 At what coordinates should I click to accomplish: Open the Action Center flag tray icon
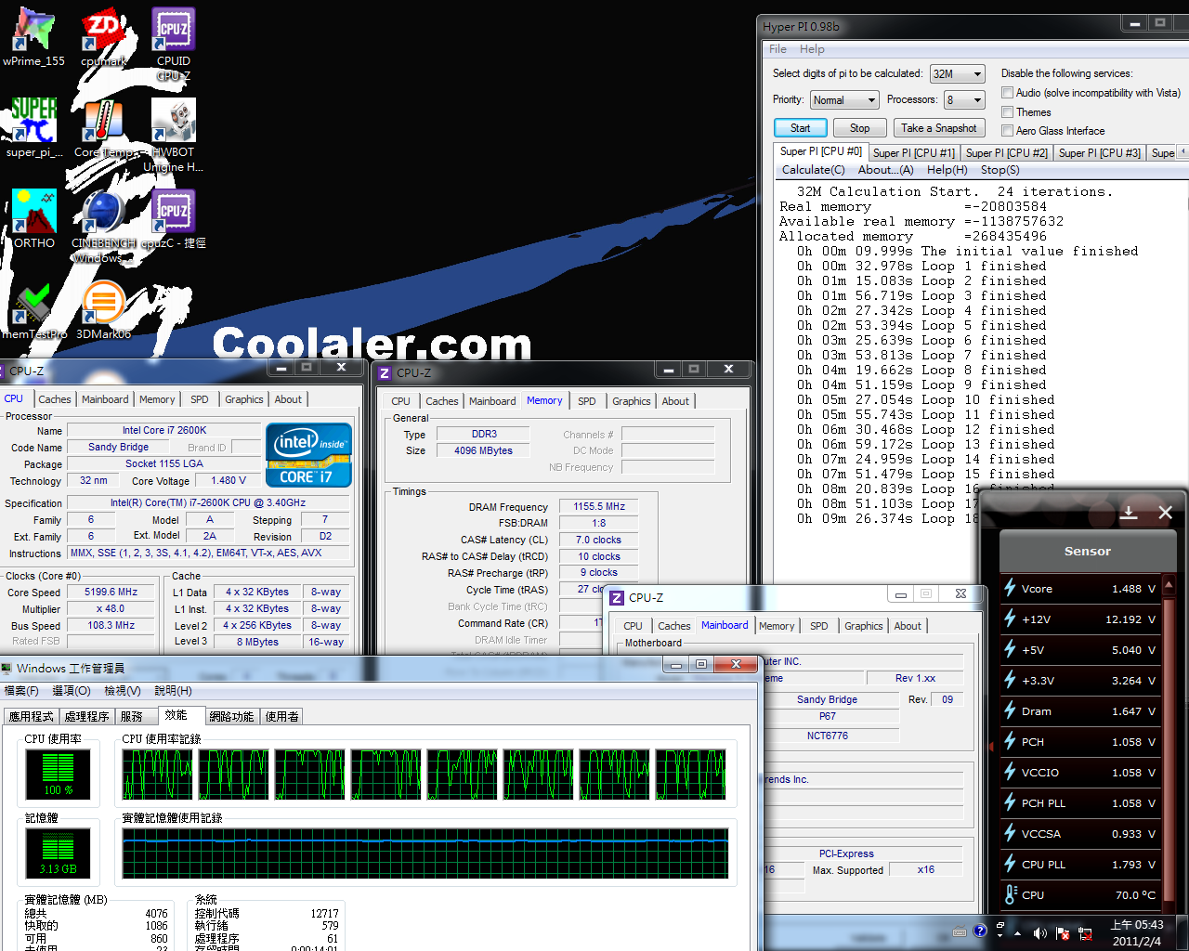point(1062,932)
